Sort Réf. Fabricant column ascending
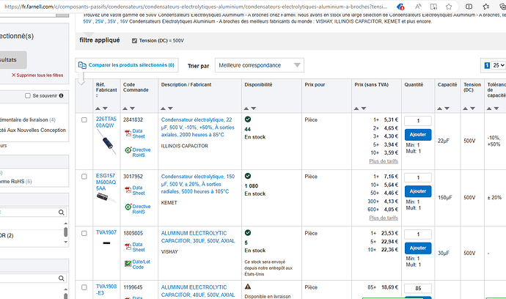506x299 pixels. tap(98, 108)
